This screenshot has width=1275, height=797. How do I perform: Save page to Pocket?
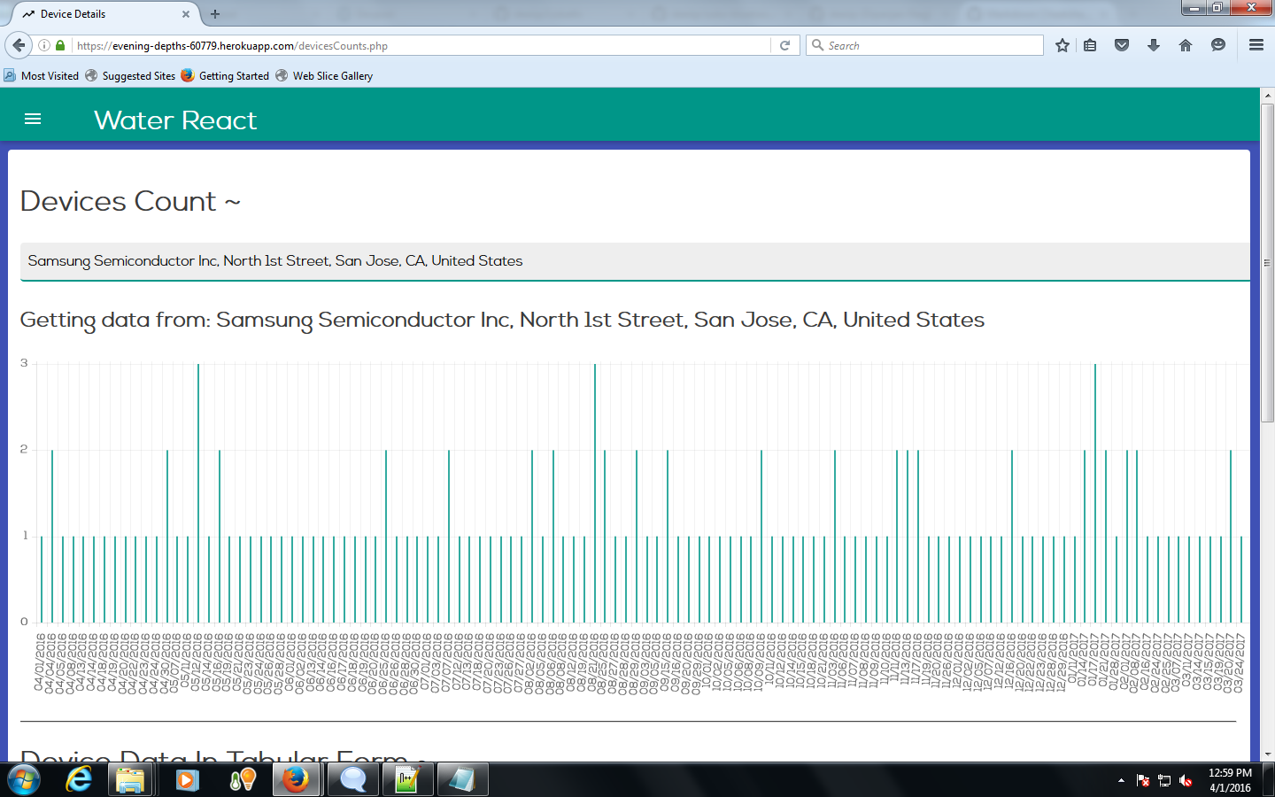click(x=1122, y=45)
